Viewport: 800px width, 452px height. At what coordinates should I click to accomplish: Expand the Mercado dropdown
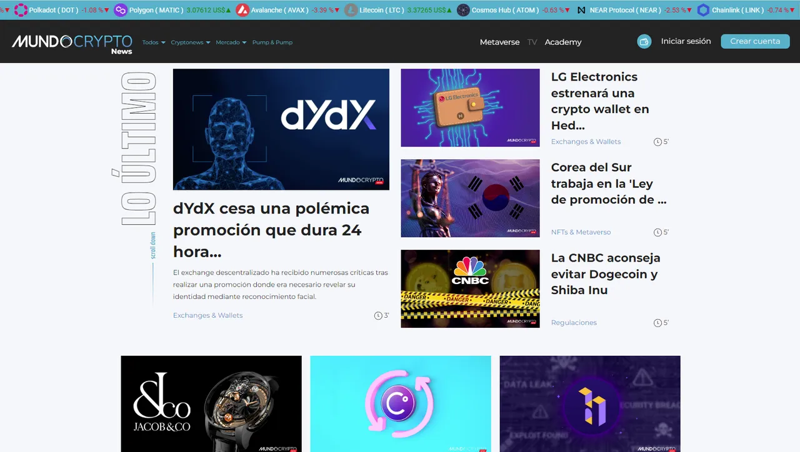(231, 42)
